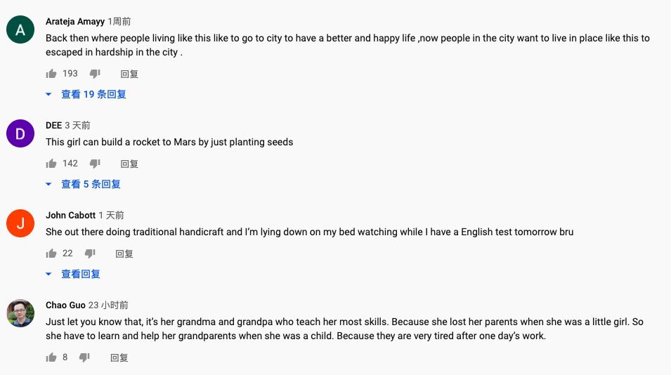Open John Cabott's channel via username

pyautogui.click(x=70, y=215)
